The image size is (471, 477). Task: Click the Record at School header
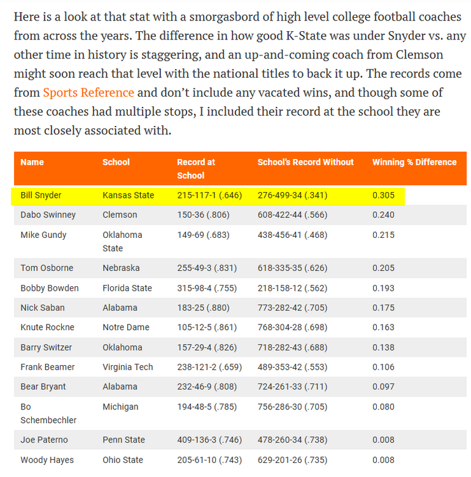(x=196, y=169)
